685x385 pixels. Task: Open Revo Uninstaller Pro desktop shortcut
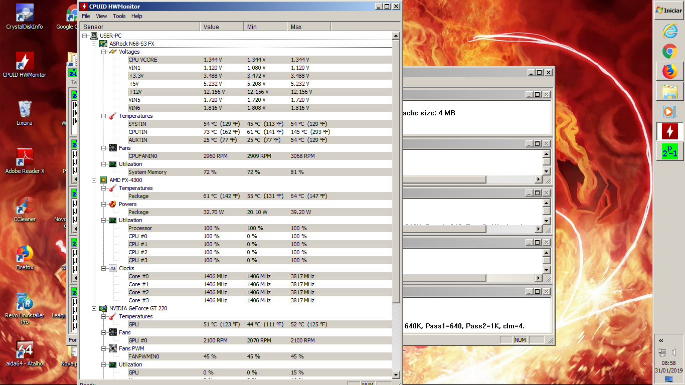25,308
